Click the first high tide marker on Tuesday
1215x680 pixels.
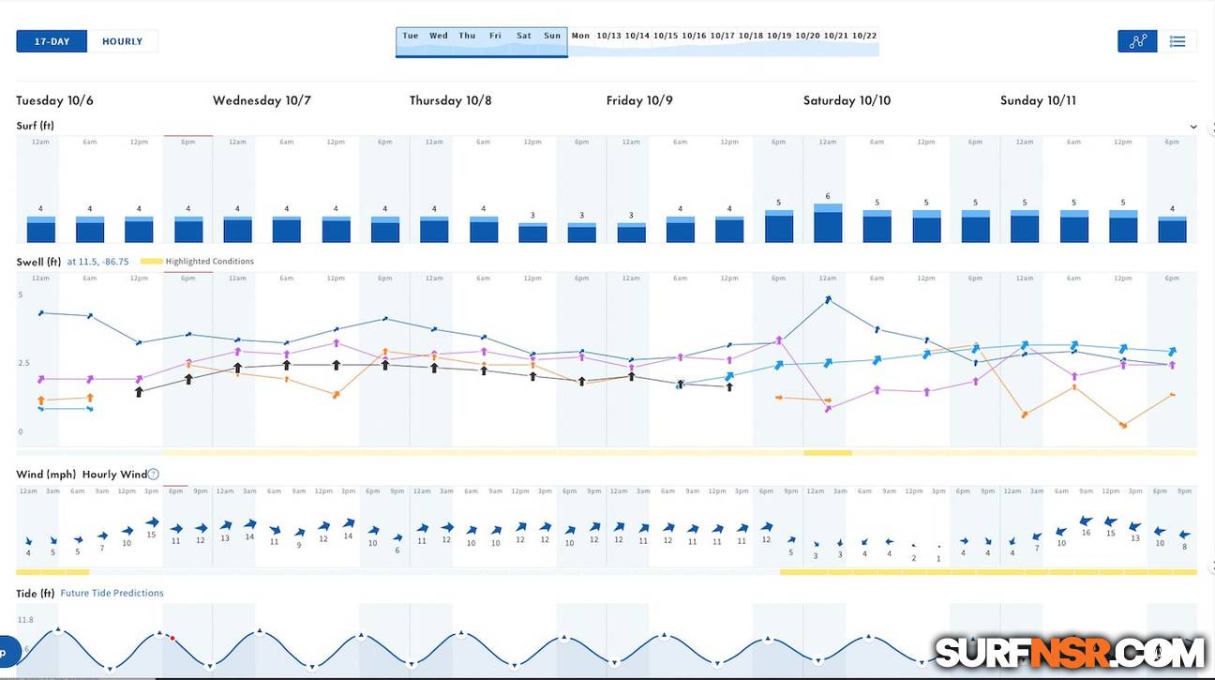pyautogui.click(x=59, y=630)
